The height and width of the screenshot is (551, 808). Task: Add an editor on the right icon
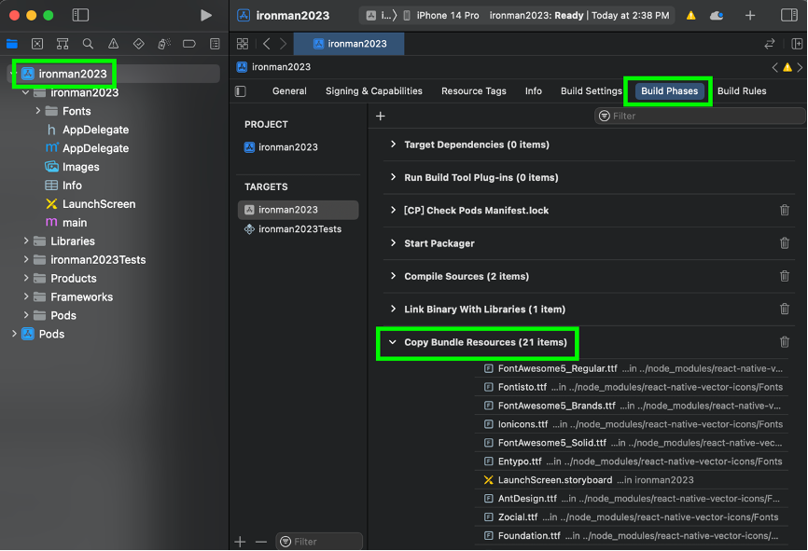[797, 44]
